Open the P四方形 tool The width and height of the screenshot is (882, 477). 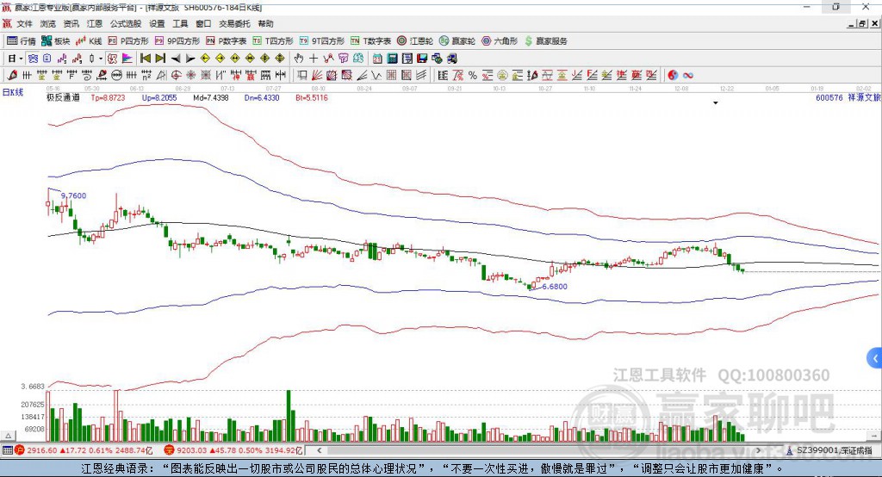click(x=128, y=41)
